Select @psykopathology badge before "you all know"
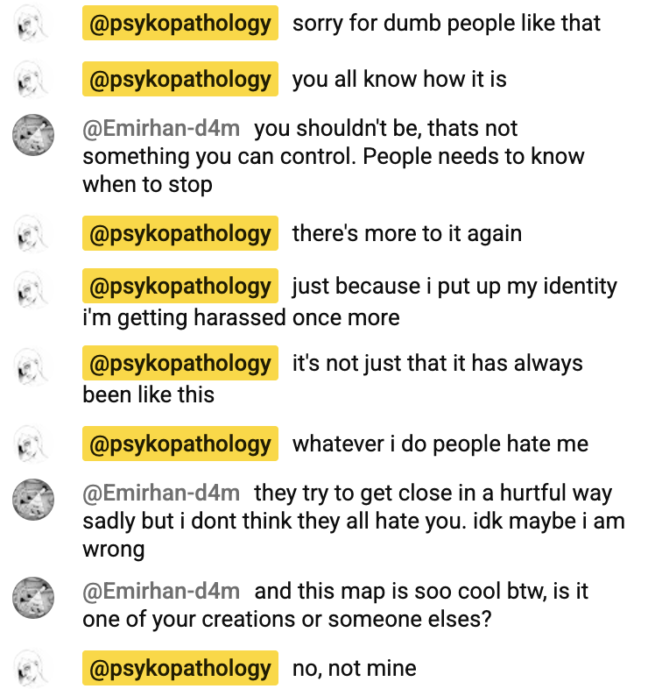 click(x=180, y=80)
